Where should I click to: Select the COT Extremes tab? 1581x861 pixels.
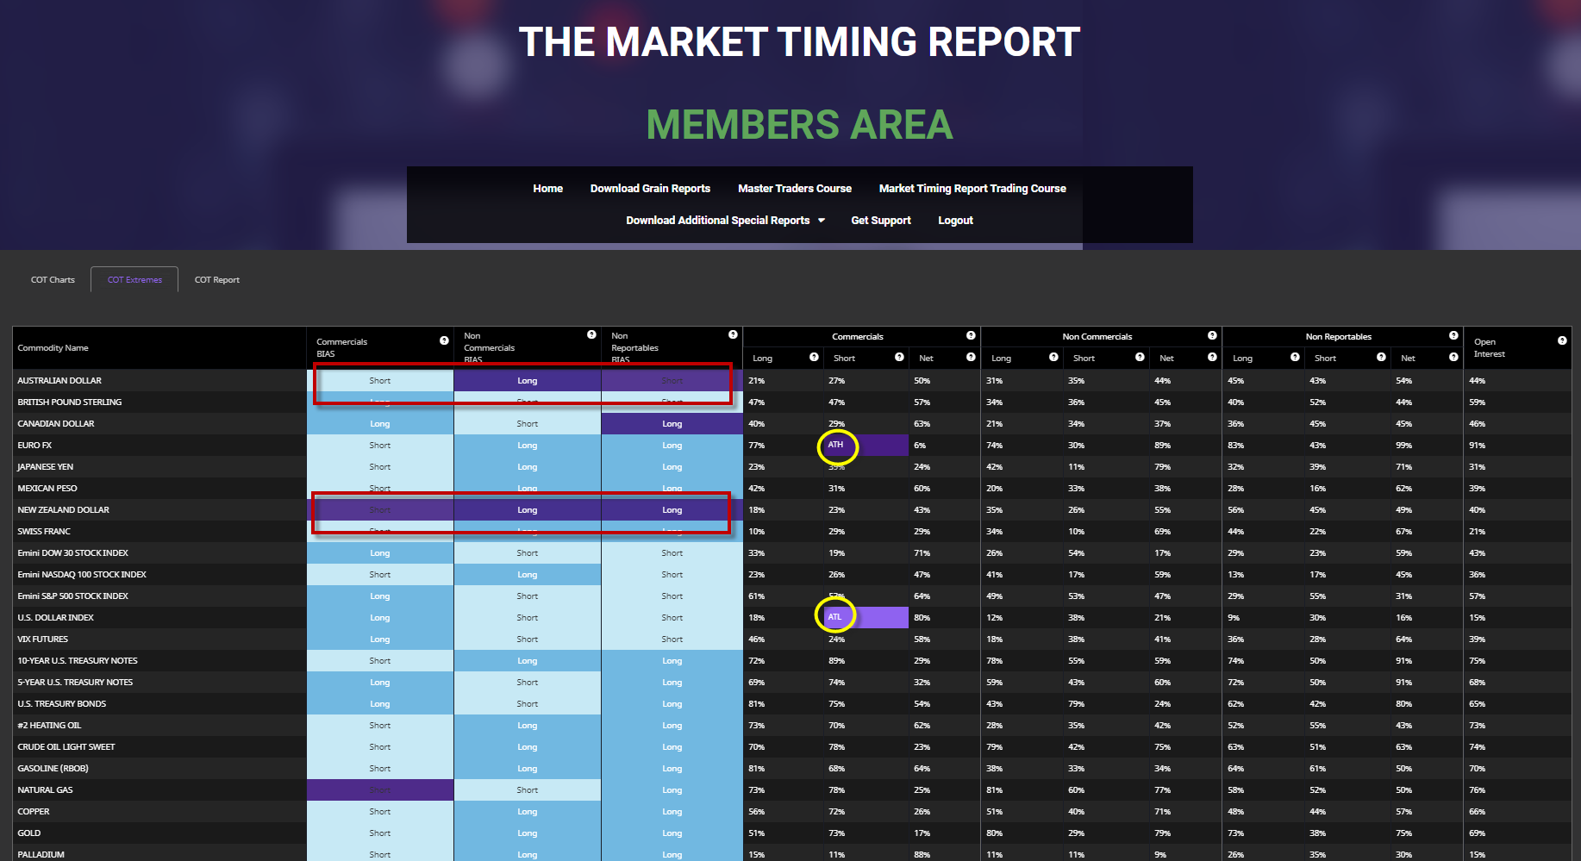[x=134, y=280]
